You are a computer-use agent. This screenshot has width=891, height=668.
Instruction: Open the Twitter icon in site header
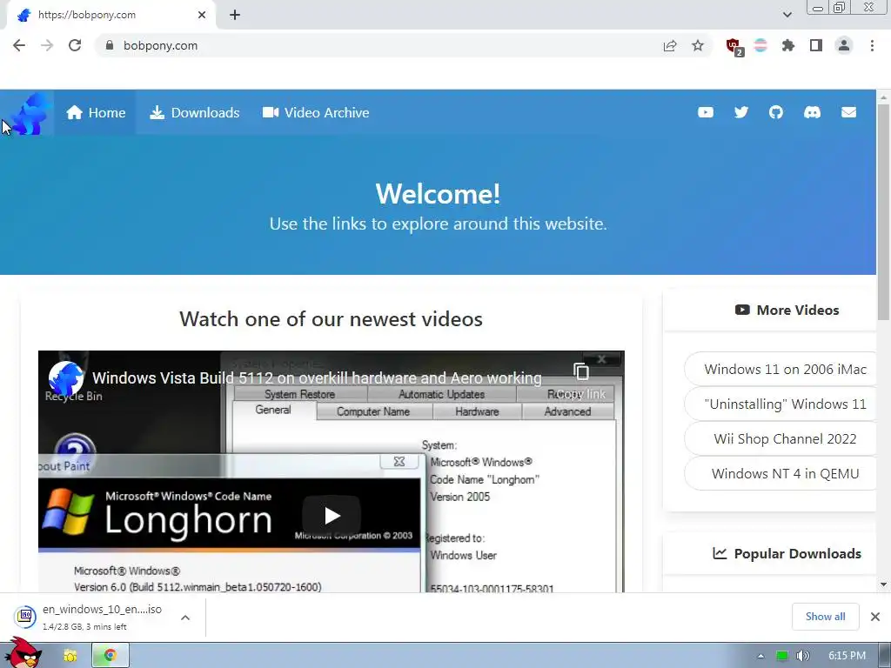coord(741,112)
